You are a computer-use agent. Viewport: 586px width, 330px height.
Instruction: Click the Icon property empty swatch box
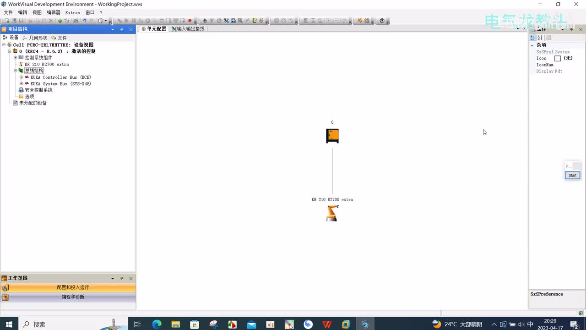point(558,58)
